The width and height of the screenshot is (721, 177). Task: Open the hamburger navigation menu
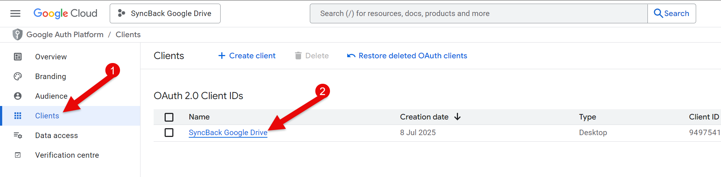pos(15,13)
